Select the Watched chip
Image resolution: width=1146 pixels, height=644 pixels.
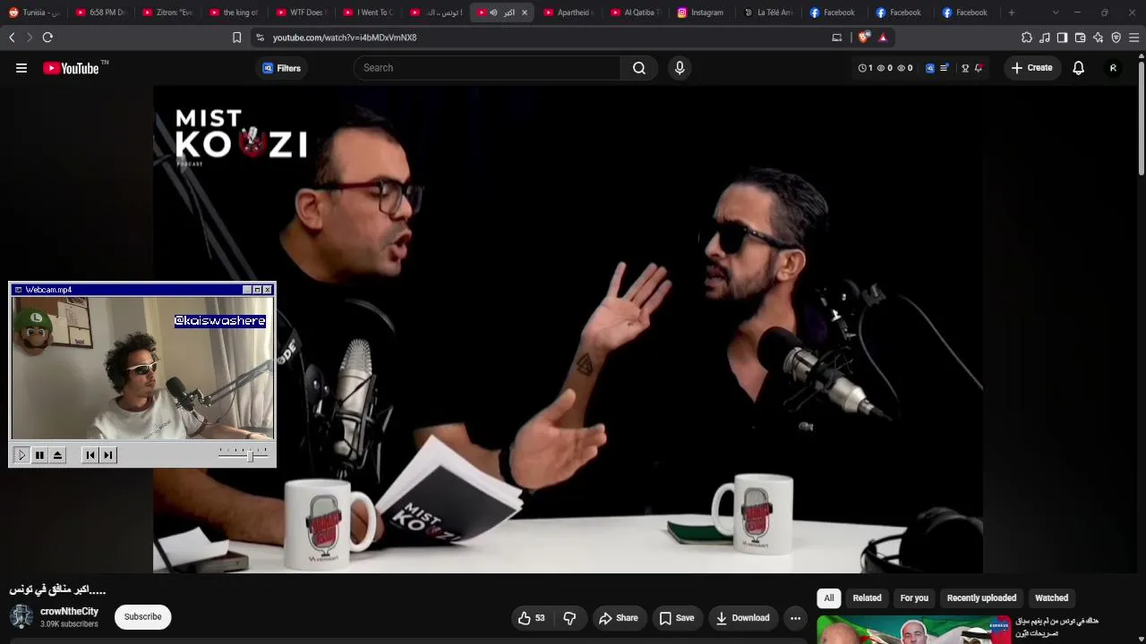pos(1051,598)
